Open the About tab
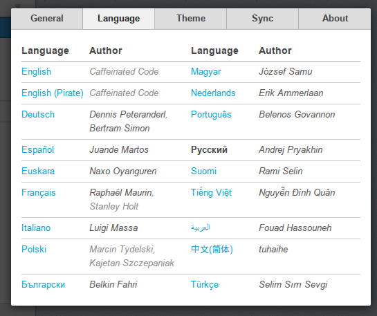This screenshot has height=316, width=377. click(x=335, y=19)
